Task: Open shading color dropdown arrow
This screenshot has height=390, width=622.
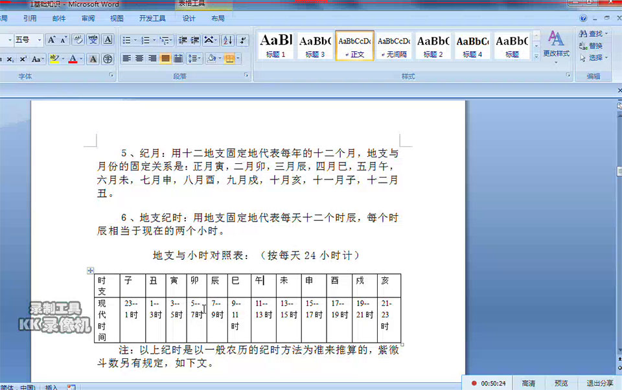Action: pos(220,59)
